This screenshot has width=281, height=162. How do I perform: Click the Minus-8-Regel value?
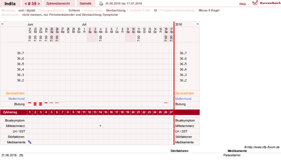pyautogui.click(x=209, y=10)
